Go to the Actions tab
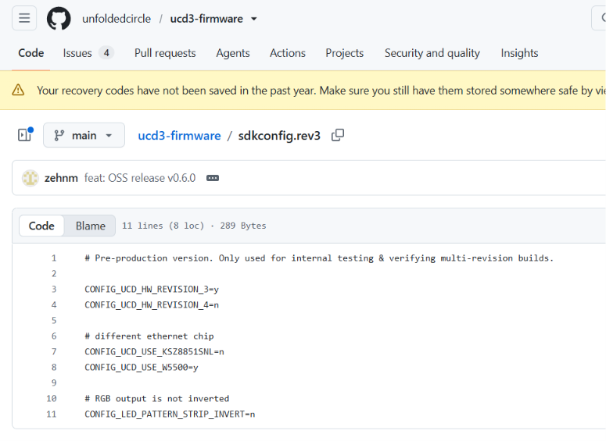This screenshot has width=606, height=441. click(x=288, y=53)
